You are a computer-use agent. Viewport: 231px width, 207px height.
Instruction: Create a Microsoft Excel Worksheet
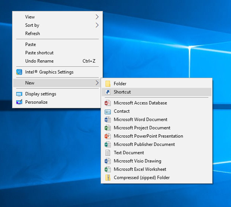pos(157,169)
